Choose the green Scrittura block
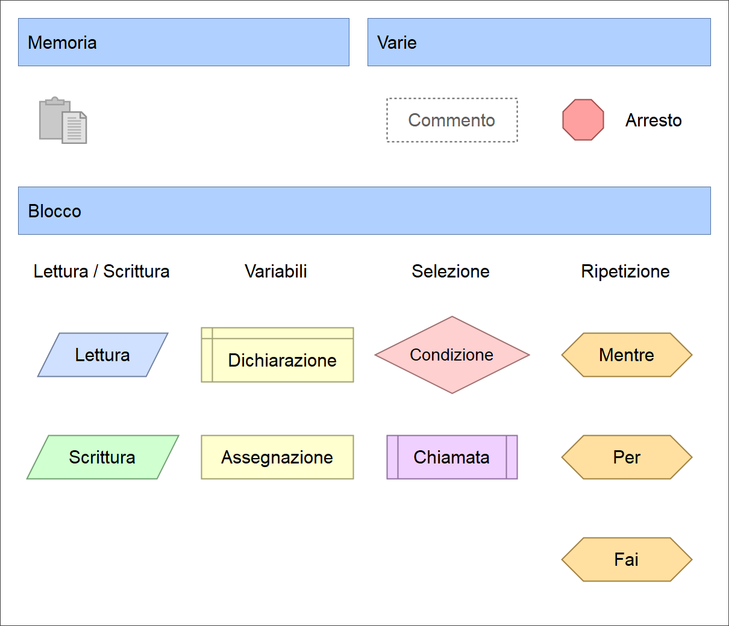Viewport: 729px width, 626px height. (x=102, y=457)
